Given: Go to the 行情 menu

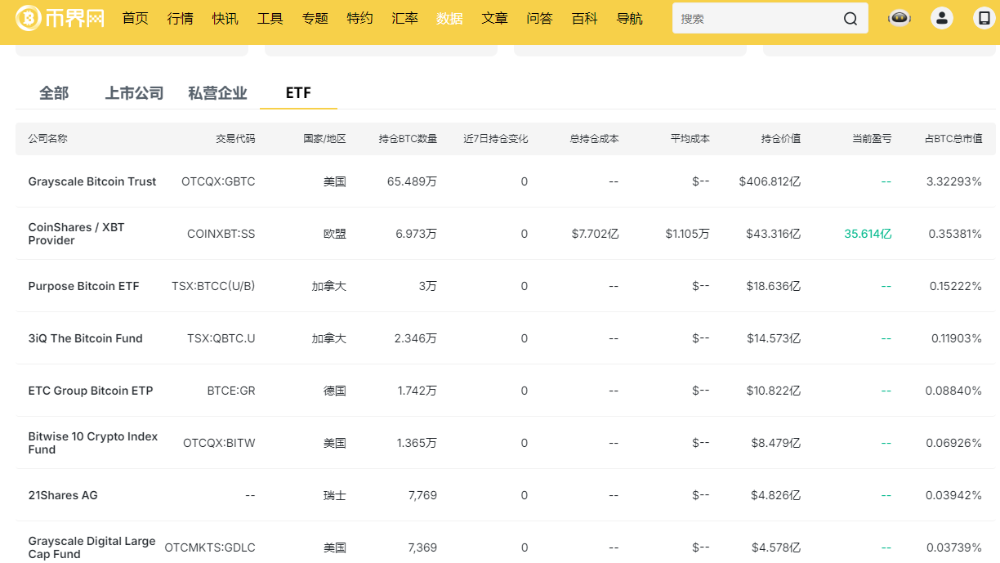Looking at the screenshot, I should (x=181, y=19).
